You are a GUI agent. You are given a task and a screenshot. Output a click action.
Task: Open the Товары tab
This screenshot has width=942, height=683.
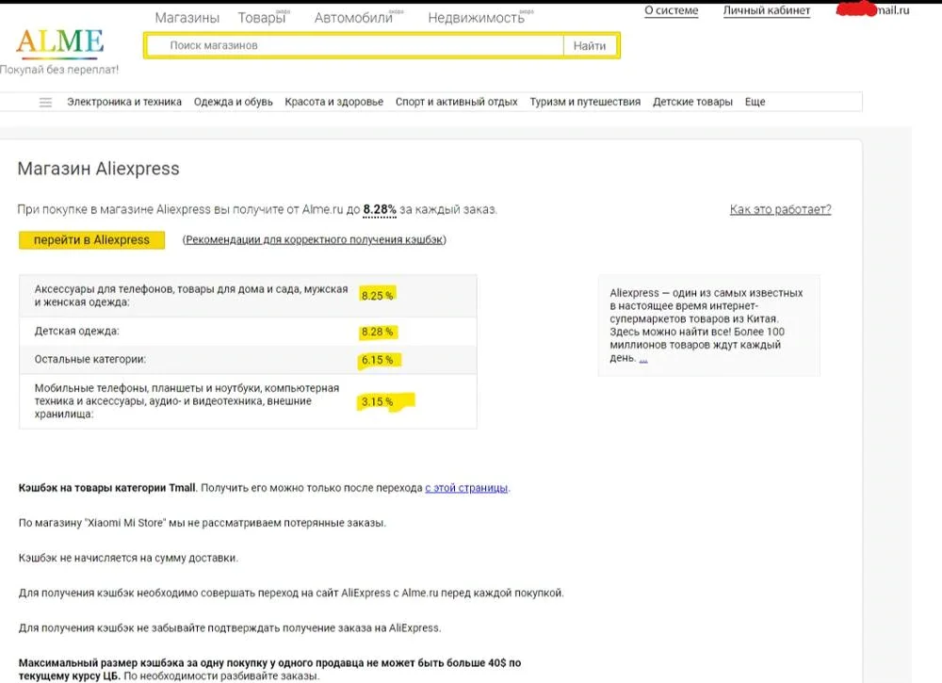tap(261, 18)
